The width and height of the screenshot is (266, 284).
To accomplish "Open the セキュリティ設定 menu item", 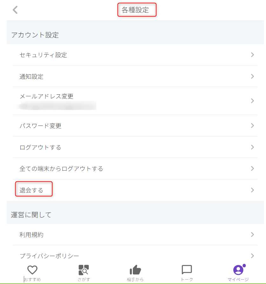I will pyautogui.click(x=43, y=55).
